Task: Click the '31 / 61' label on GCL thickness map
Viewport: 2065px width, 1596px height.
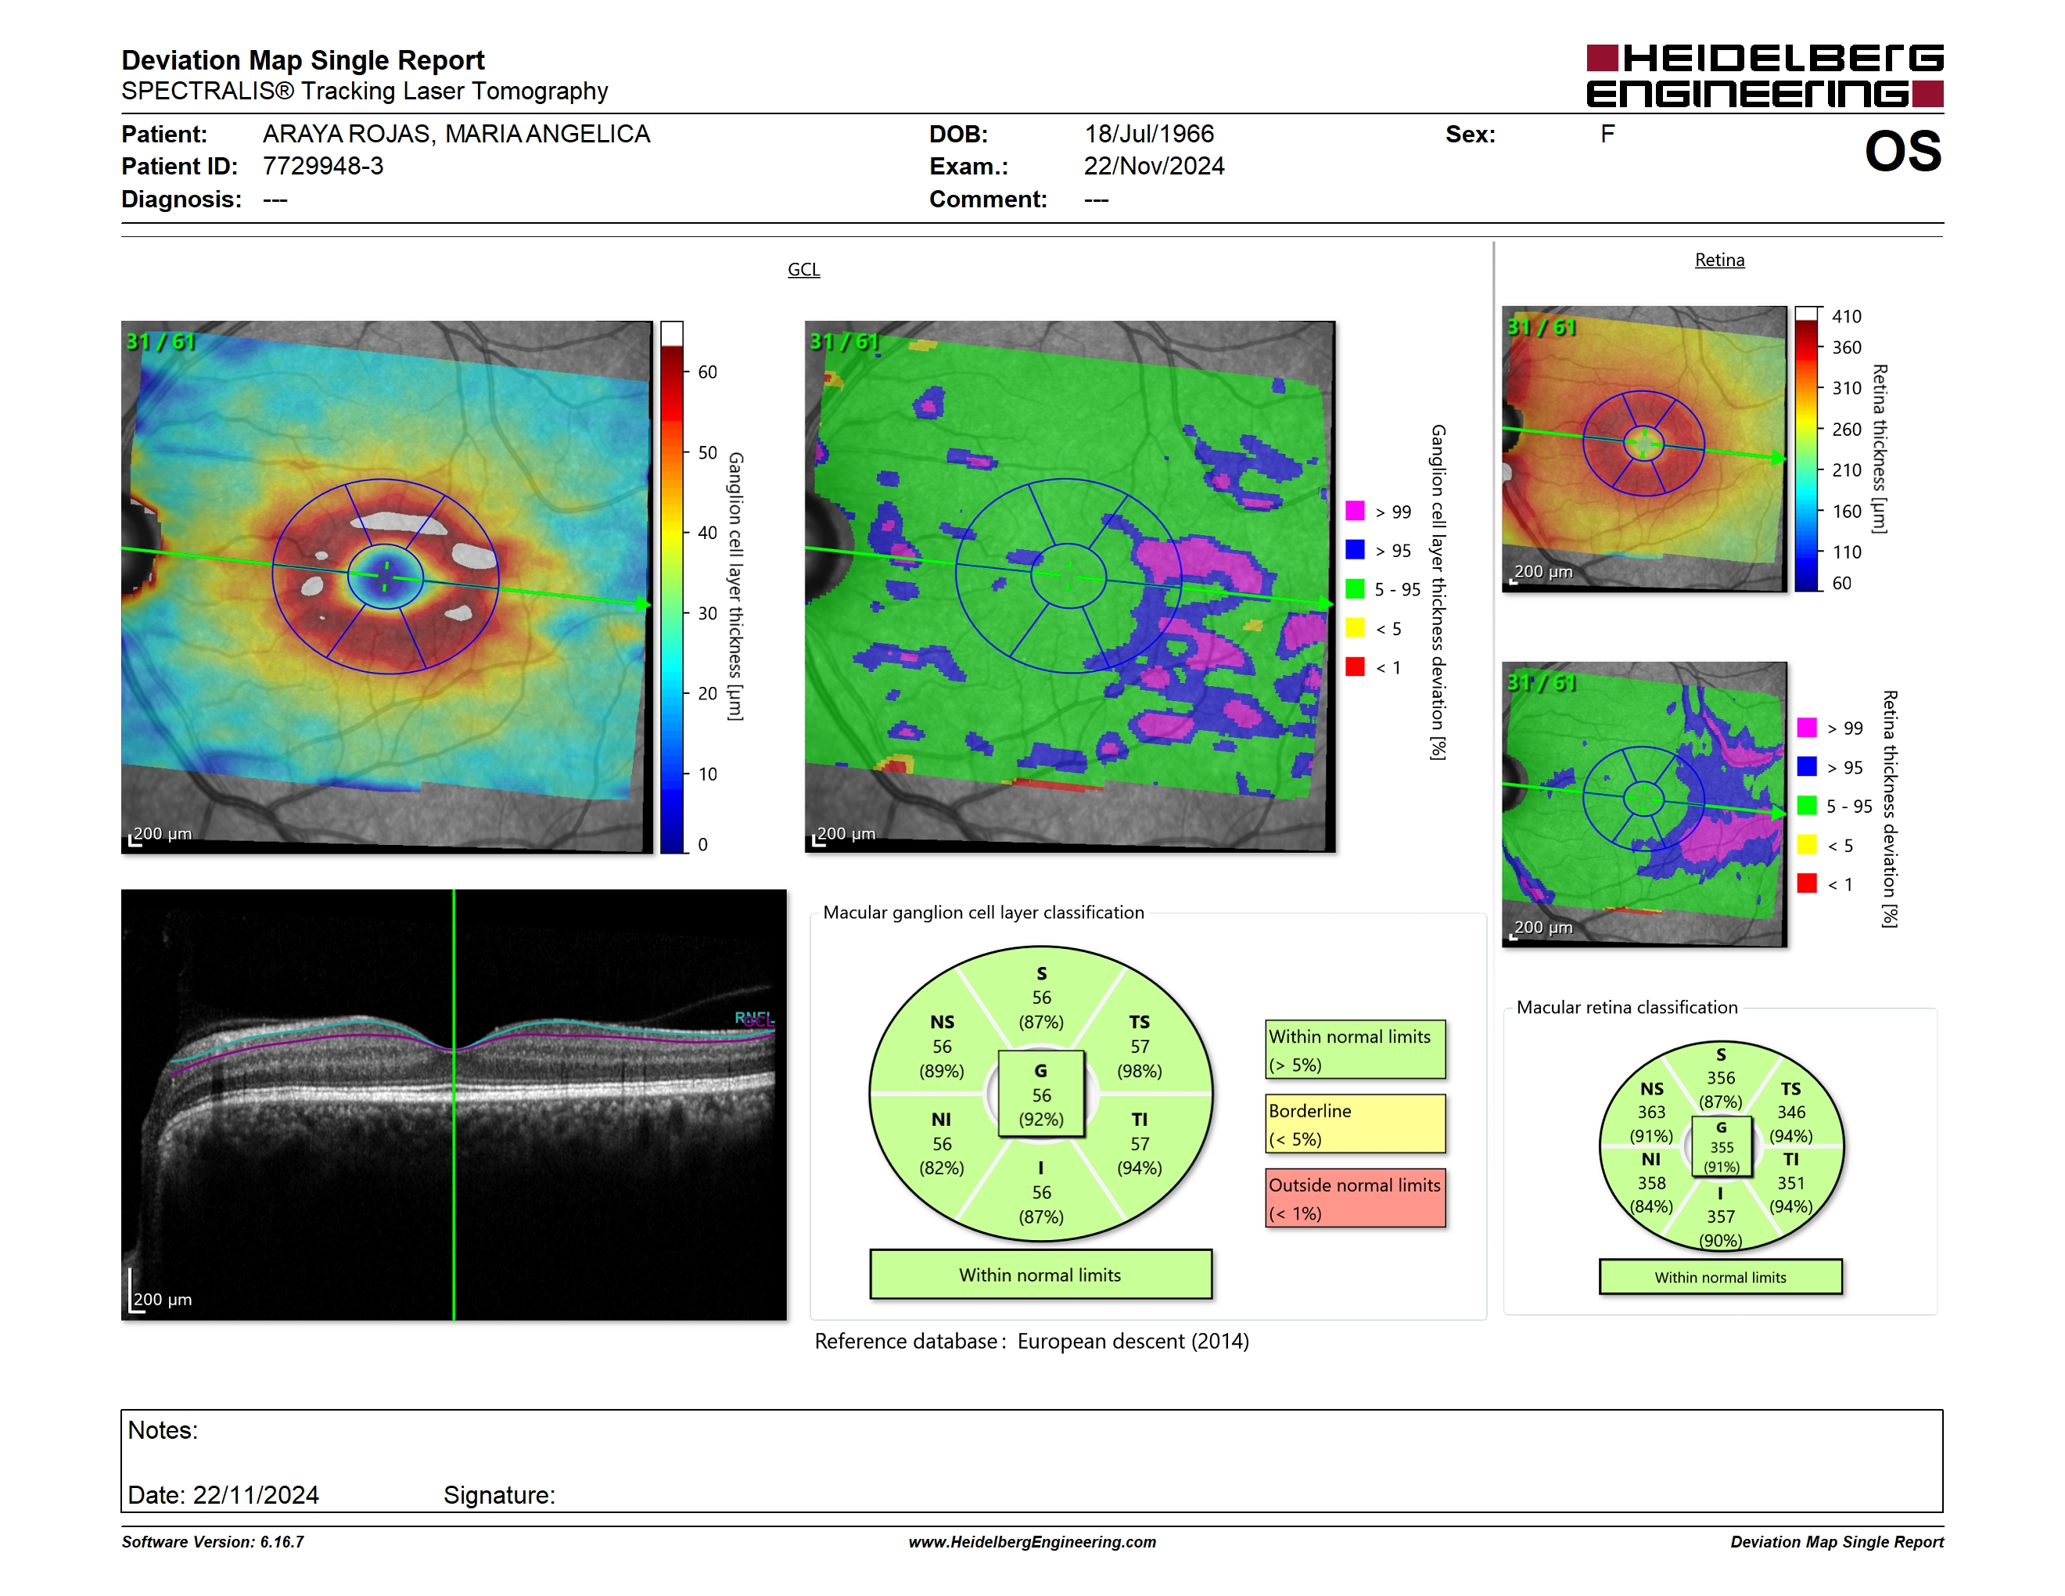Action: [x=160, y=341]
